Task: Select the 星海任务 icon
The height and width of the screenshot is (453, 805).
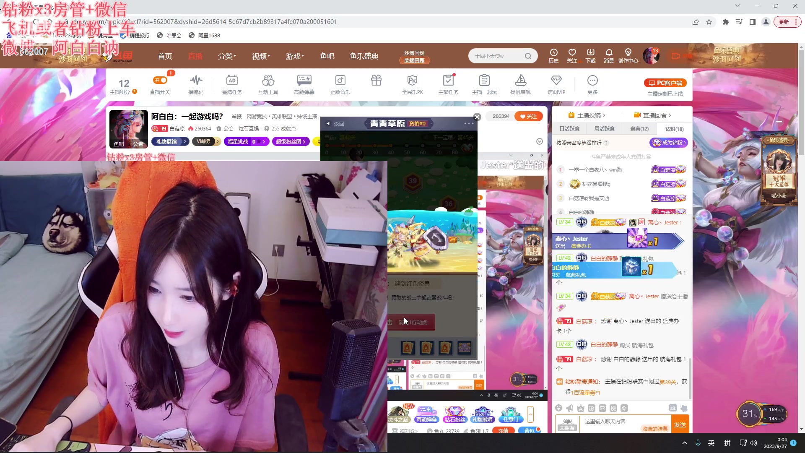Action: (232, 84)
